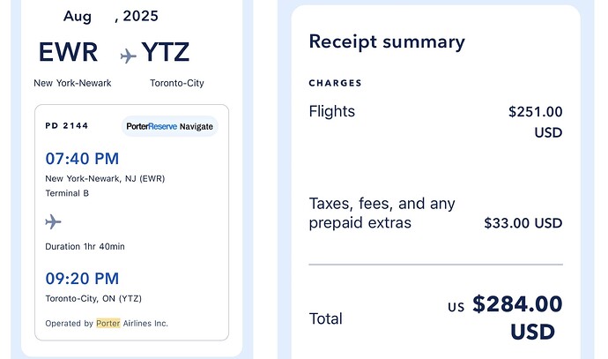Click the highlighted Porter word in operator line
Screen dimensions: 608x359
[x=108, y=323]
